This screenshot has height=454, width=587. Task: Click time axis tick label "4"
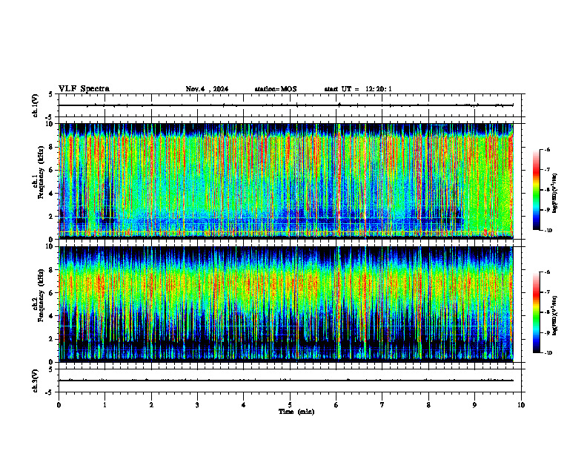point(243,405)
